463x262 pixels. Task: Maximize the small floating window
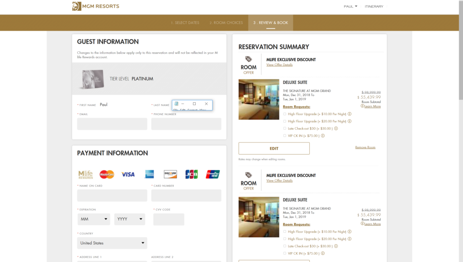(194, 104)
